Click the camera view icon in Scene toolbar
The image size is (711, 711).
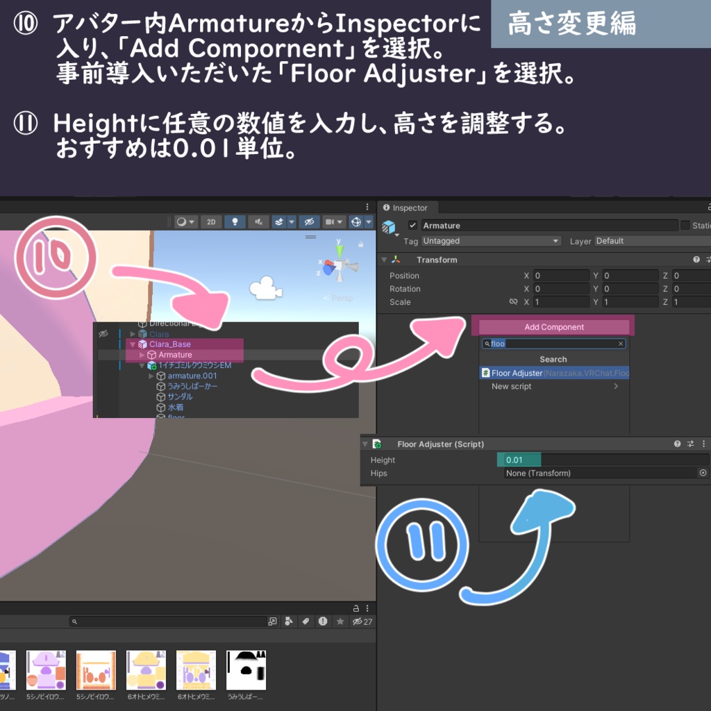[x=330, y=221]
